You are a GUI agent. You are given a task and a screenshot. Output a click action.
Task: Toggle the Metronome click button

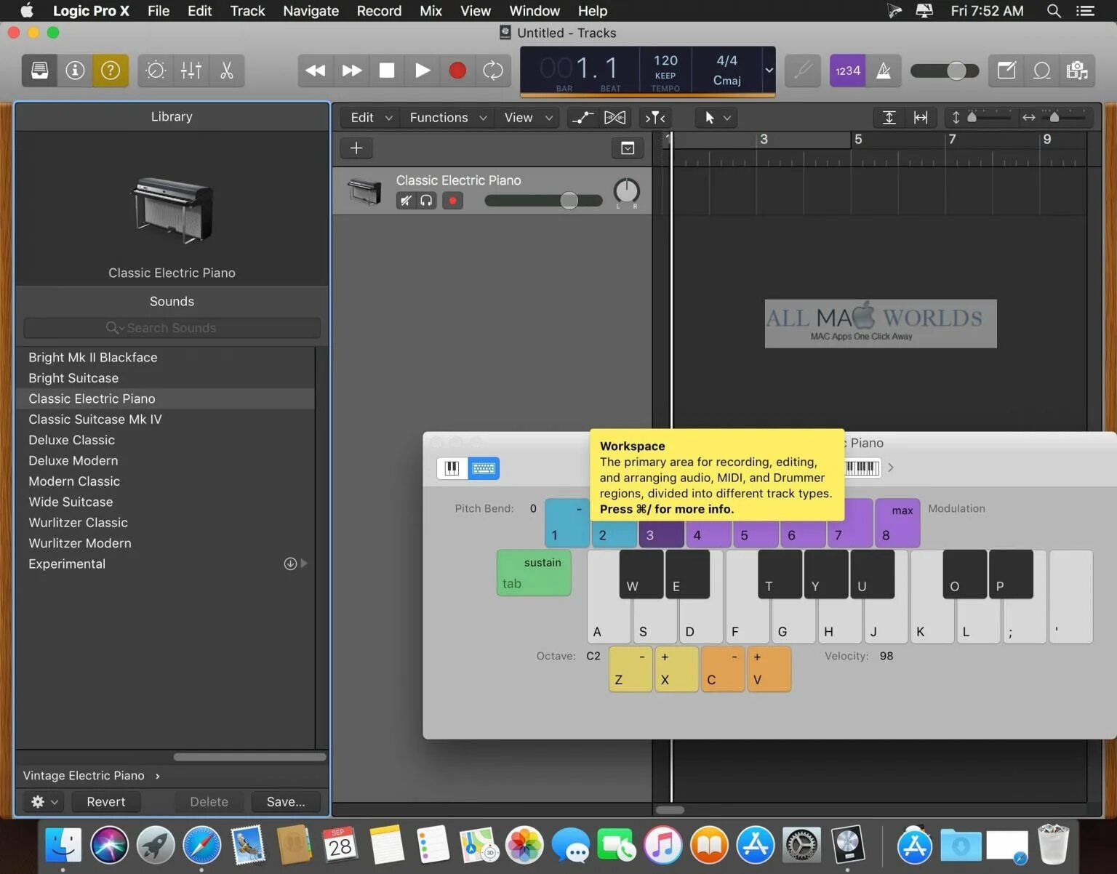(884, 71)
